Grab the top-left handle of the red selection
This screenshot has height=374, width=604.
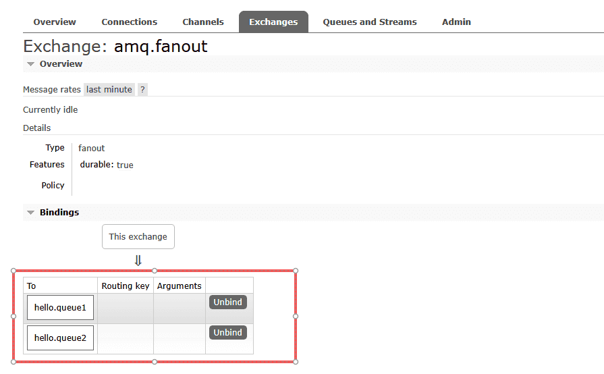coord(13,271)
